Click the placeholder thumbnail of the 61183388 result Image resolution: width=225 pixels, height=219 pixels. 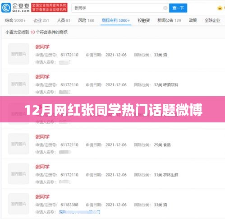click(18, 204)
